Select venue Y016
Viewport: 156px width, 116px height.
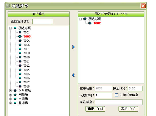(27, 78)
